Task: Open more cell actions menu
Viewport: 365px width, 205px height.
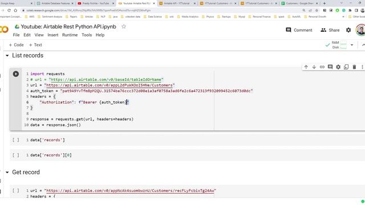Action: point(362,67)
